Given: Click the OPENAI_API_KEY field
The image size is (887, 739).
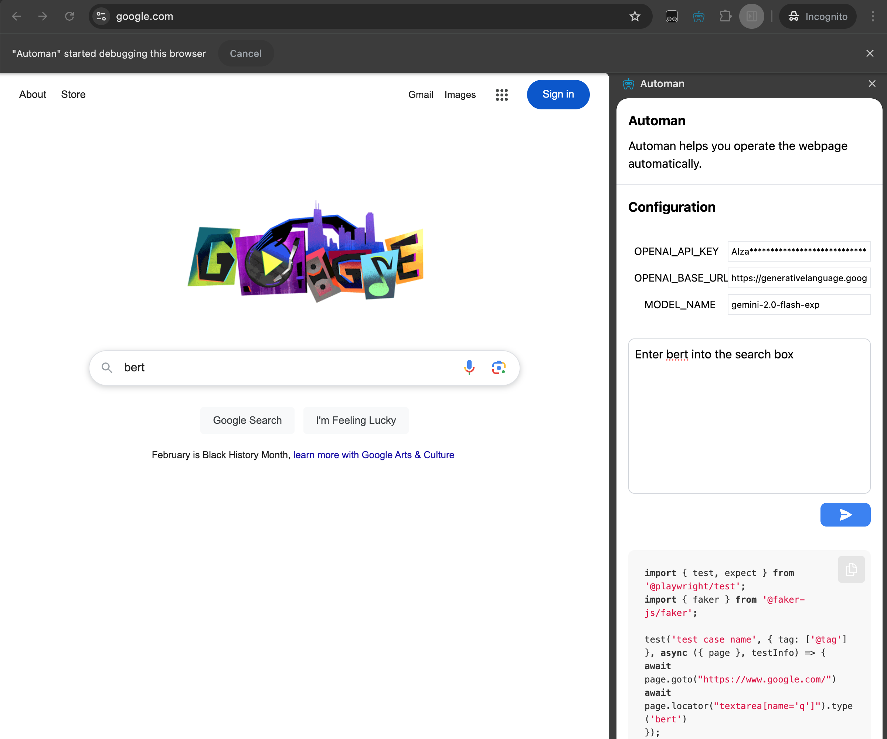Looking at the screenshot, I should point(799,251).
